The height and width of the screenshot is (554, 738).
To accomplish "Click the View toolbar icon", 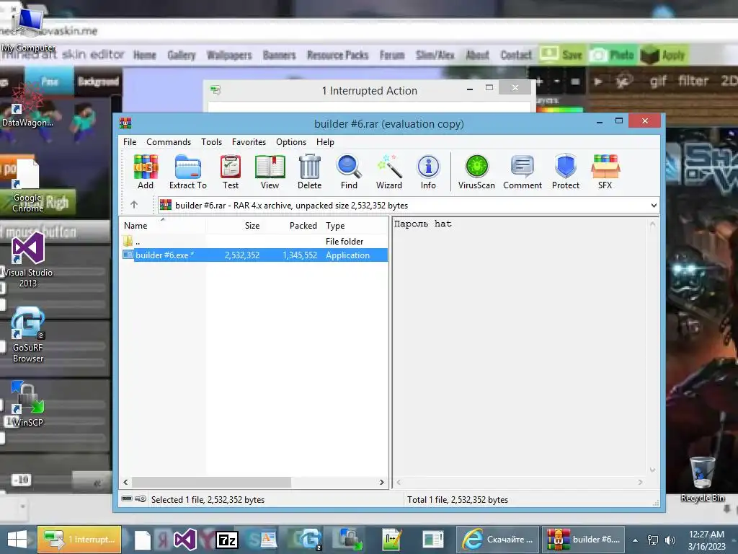I will click(270, 172).
